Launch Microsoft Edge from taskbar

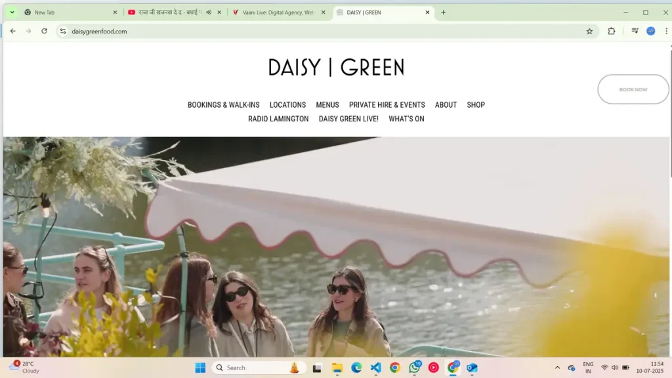pyautogui.click(x=356, y=367)
